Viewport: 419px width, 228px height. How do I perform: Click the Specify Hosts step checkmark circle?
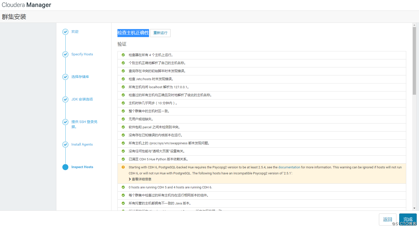65,54
